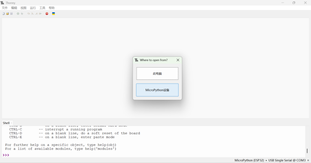Run current script with green play icon
The width and height of the screenshot is (311, 163).
pos(18,13)
